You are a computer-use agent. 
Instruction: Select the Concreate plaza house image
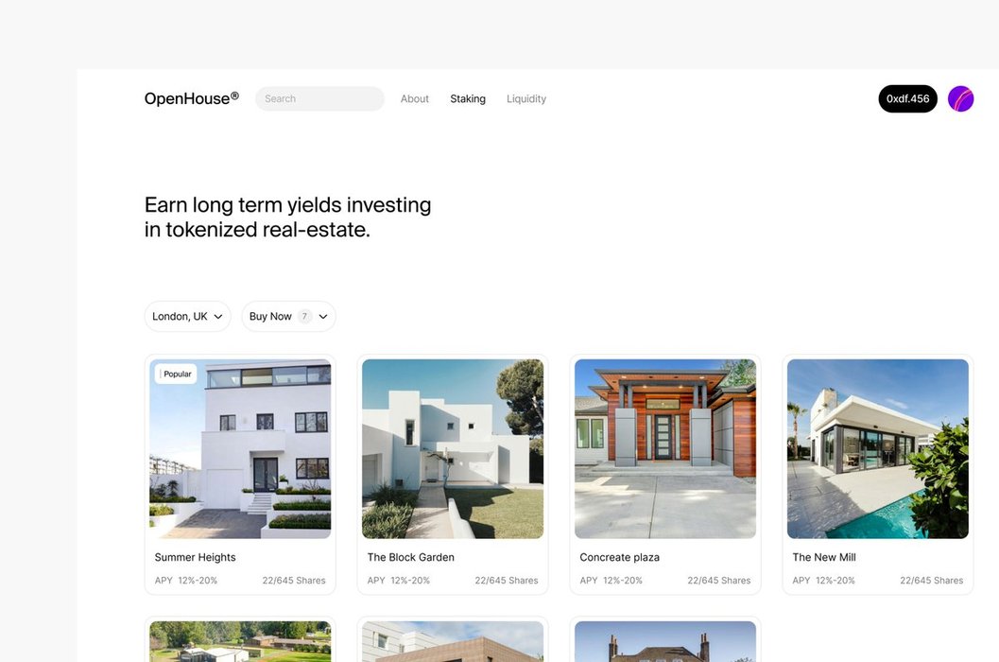coord(665,449)
